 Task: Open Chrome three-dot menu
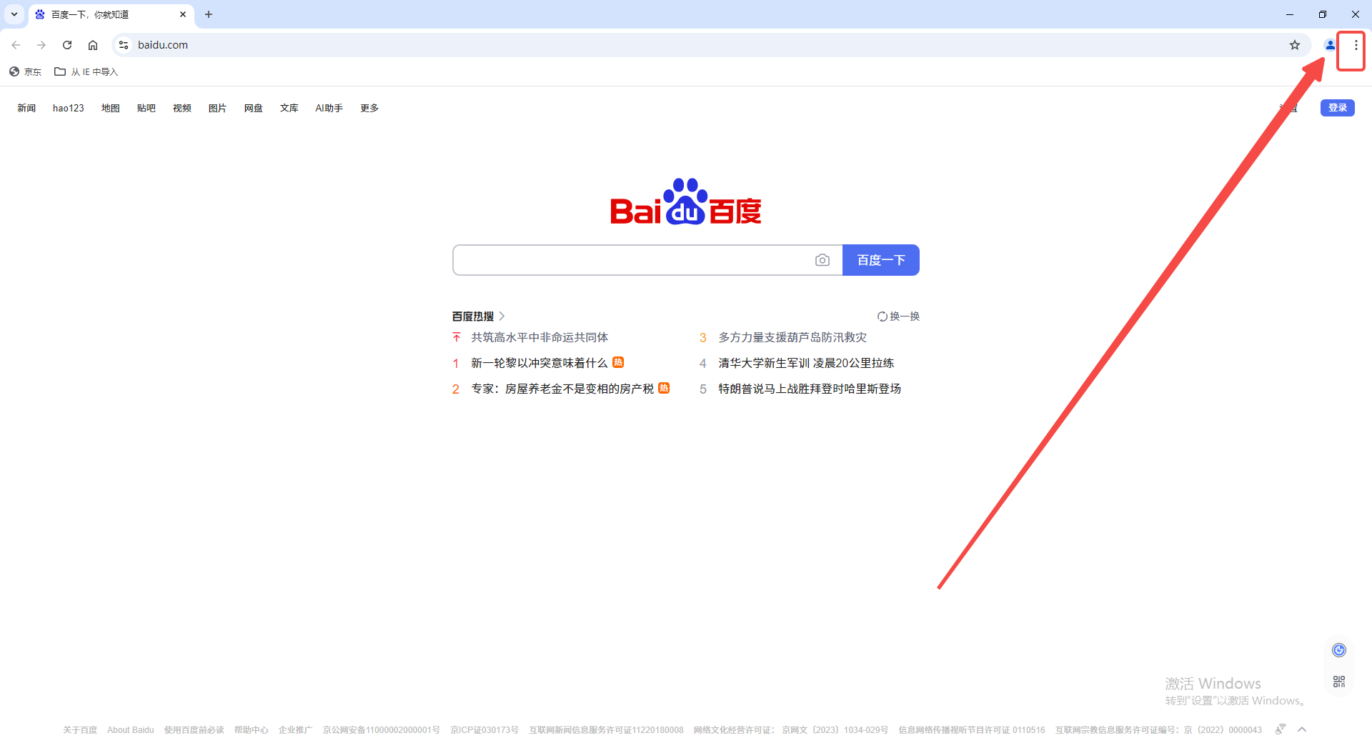pyautogui.click(x=1356, y=45)
